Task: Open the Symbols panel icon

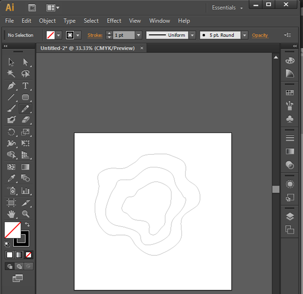Action: [x=290, y=119]
